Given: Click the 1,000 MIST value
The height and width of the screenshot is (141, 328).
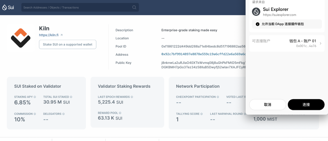Looking at the screenshot, I should pyautogui.click(x=265, y=119).
